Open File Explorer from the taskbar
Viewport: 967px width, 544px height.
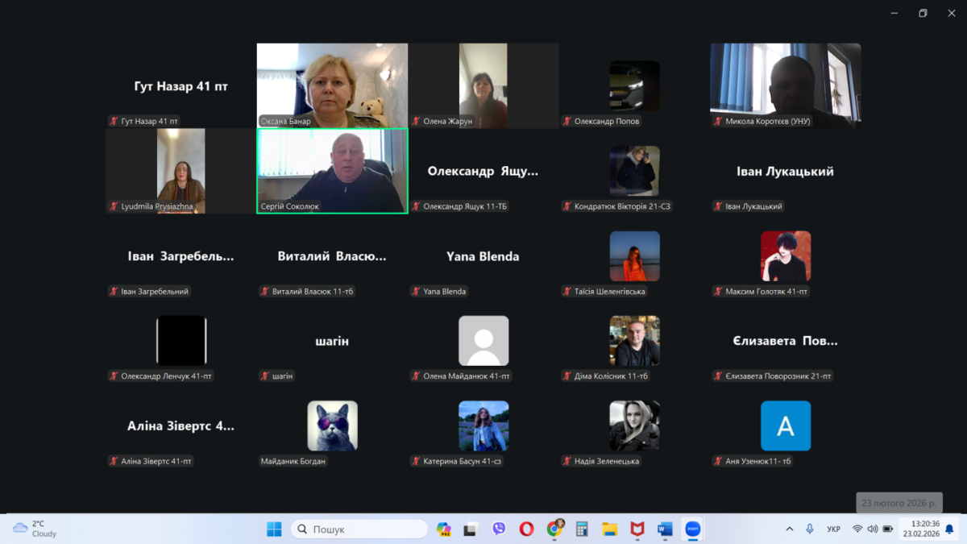(x=609, y=529)
